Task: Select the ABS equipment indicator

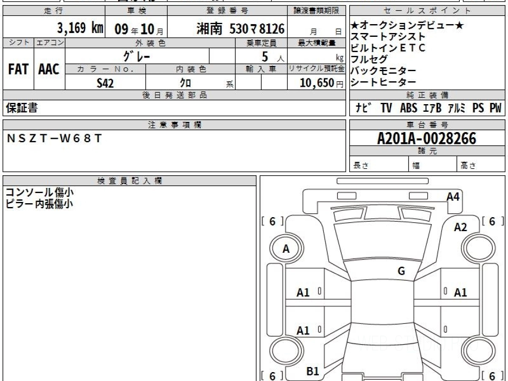Action: 408,108
